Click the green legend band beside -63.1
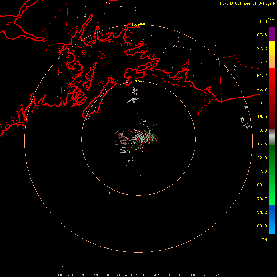The height and width of the screenshot is (277, 277). coord(272,185)
